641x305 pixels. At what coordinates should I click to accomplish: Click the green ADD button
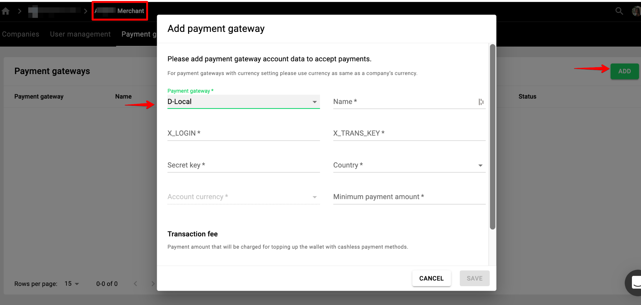pyautogui.click(x=624, y=71)
